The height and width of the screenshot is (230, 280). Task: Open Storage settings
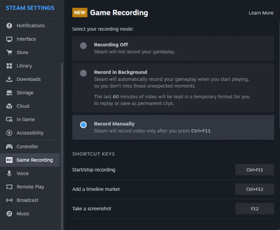pyautogui.click(x=30, y=93)
